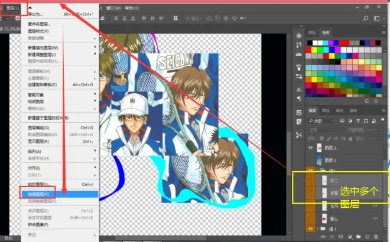Open the 窗口(W) menu
Viewport: 390px width, 242px height.
point(113,8)
